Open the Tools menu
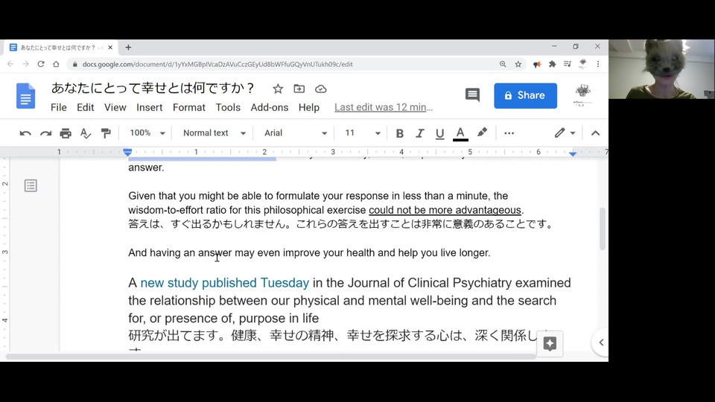The width and height of the screenshot is (715, 402). [228, 107]
